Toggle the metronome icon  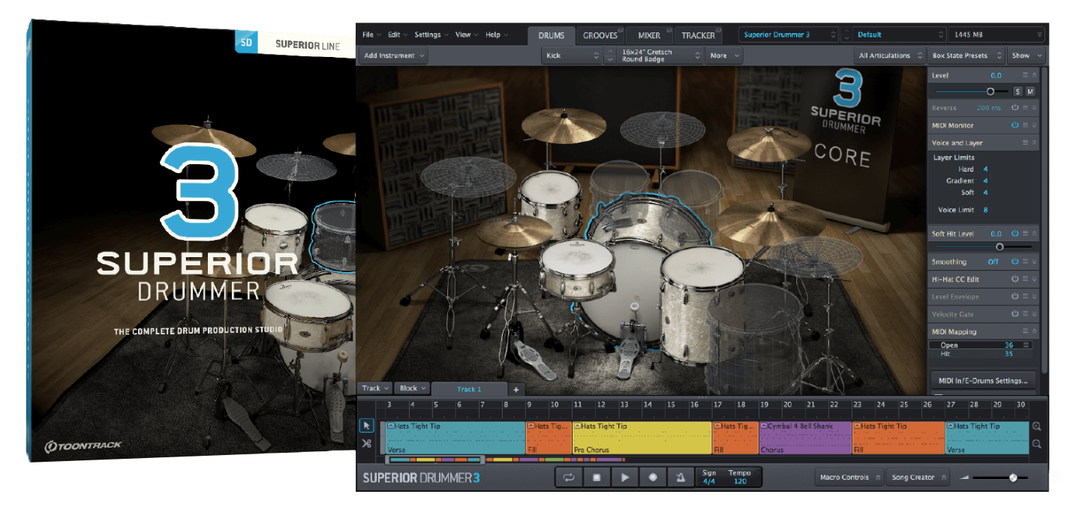pos(680,477)
